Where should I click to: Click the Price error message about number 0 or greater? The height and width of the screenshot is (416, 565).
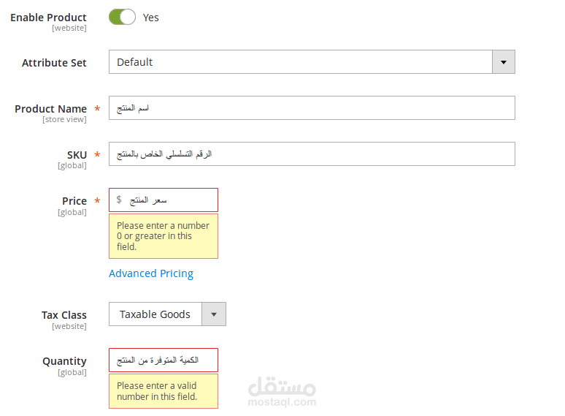(x=164, y=236)
